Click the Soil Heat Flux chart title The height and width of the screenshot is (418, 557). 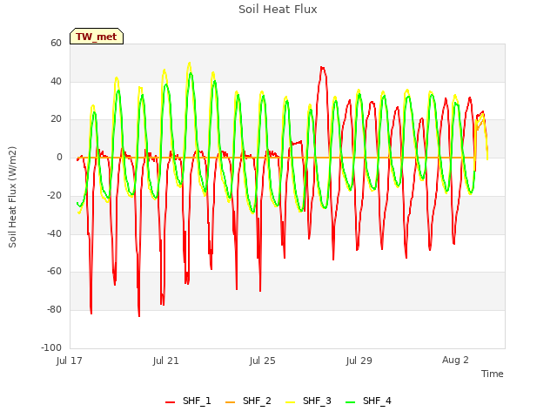[x=278, y=10]
